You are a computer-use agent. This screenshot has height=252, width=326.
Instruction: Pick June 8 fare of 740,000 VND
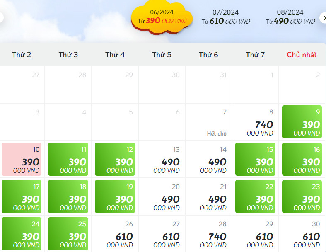pyautogui.click(x=256, y=122)
